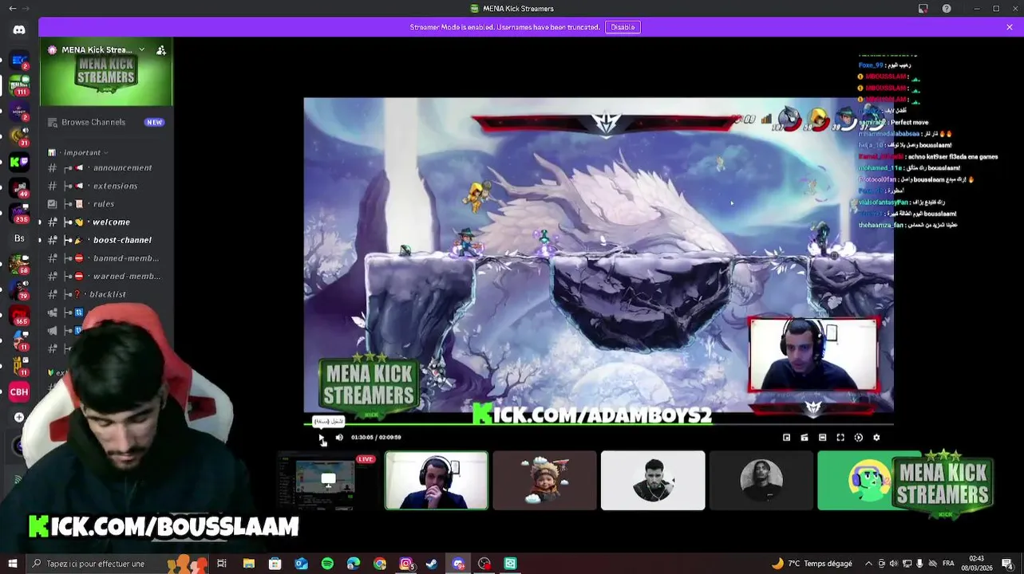Open File Explorer from the taskbar
The image size is (1024, 574).
248,564
